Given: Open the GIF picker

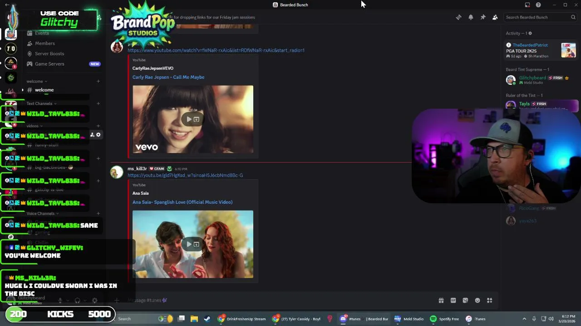Looking at the screenshot, I should [453, 300].
